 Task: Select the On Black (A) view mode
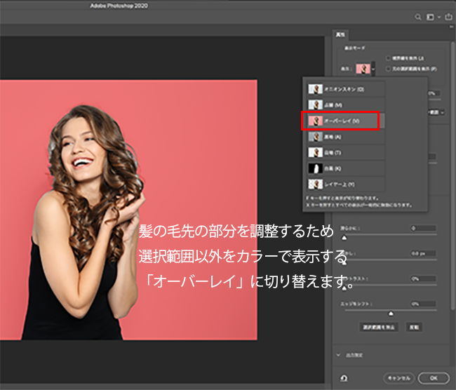point(344,137)
